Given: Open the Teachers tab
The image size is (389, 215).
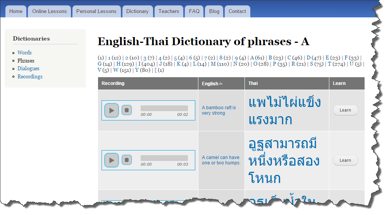Looking at the screenshot, I should tap(169, 11).
